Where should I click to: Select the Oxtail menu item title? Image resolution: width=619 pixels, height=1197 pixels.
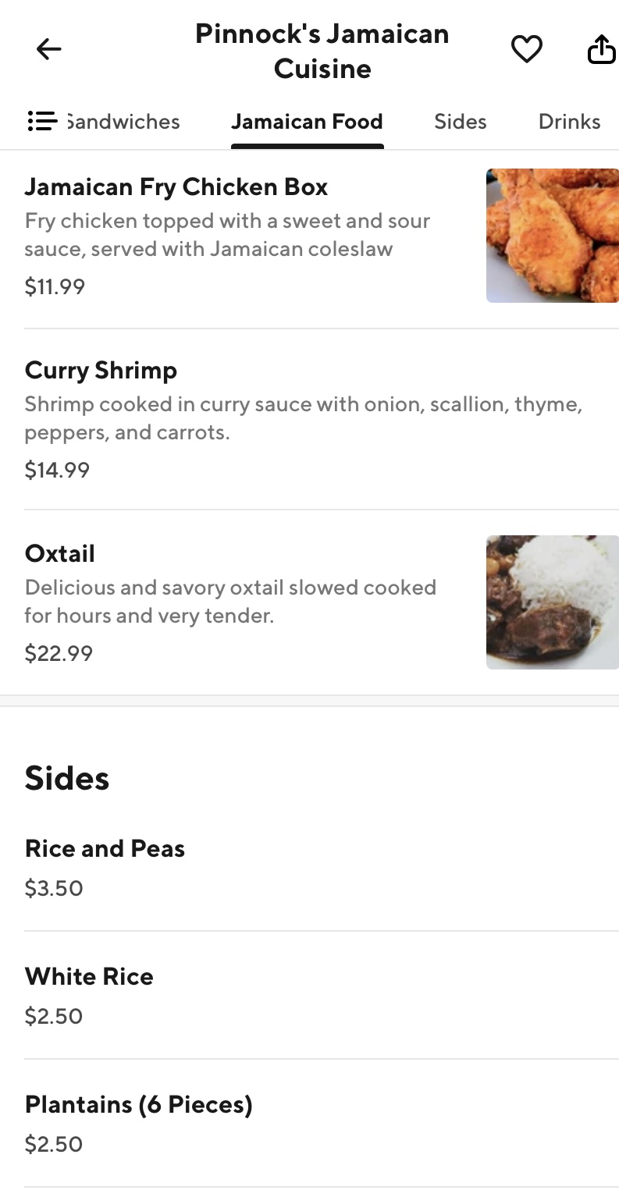point(60,554)
